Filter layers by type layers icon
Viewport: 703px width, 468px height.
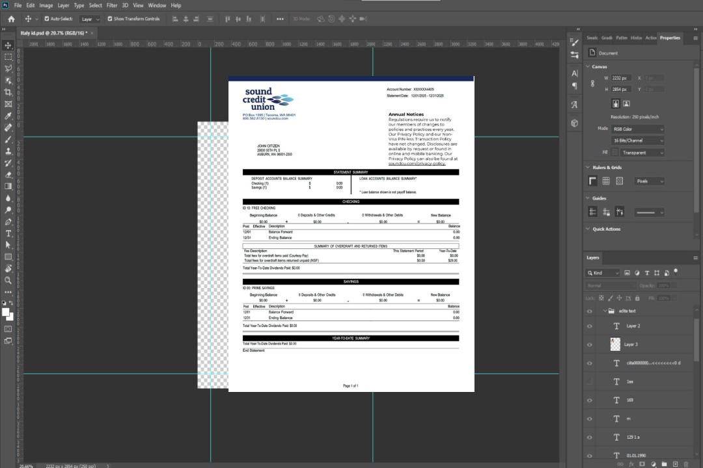(x=647, y=273)
